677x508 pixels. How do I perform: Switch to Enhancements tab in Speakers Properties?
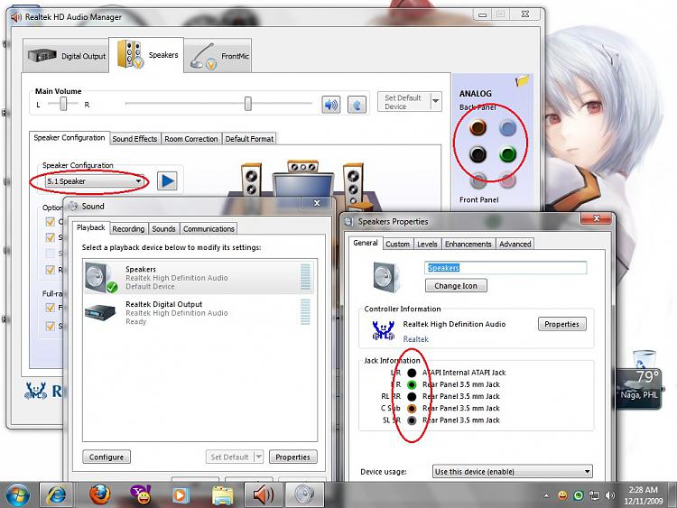pos(468,244)
